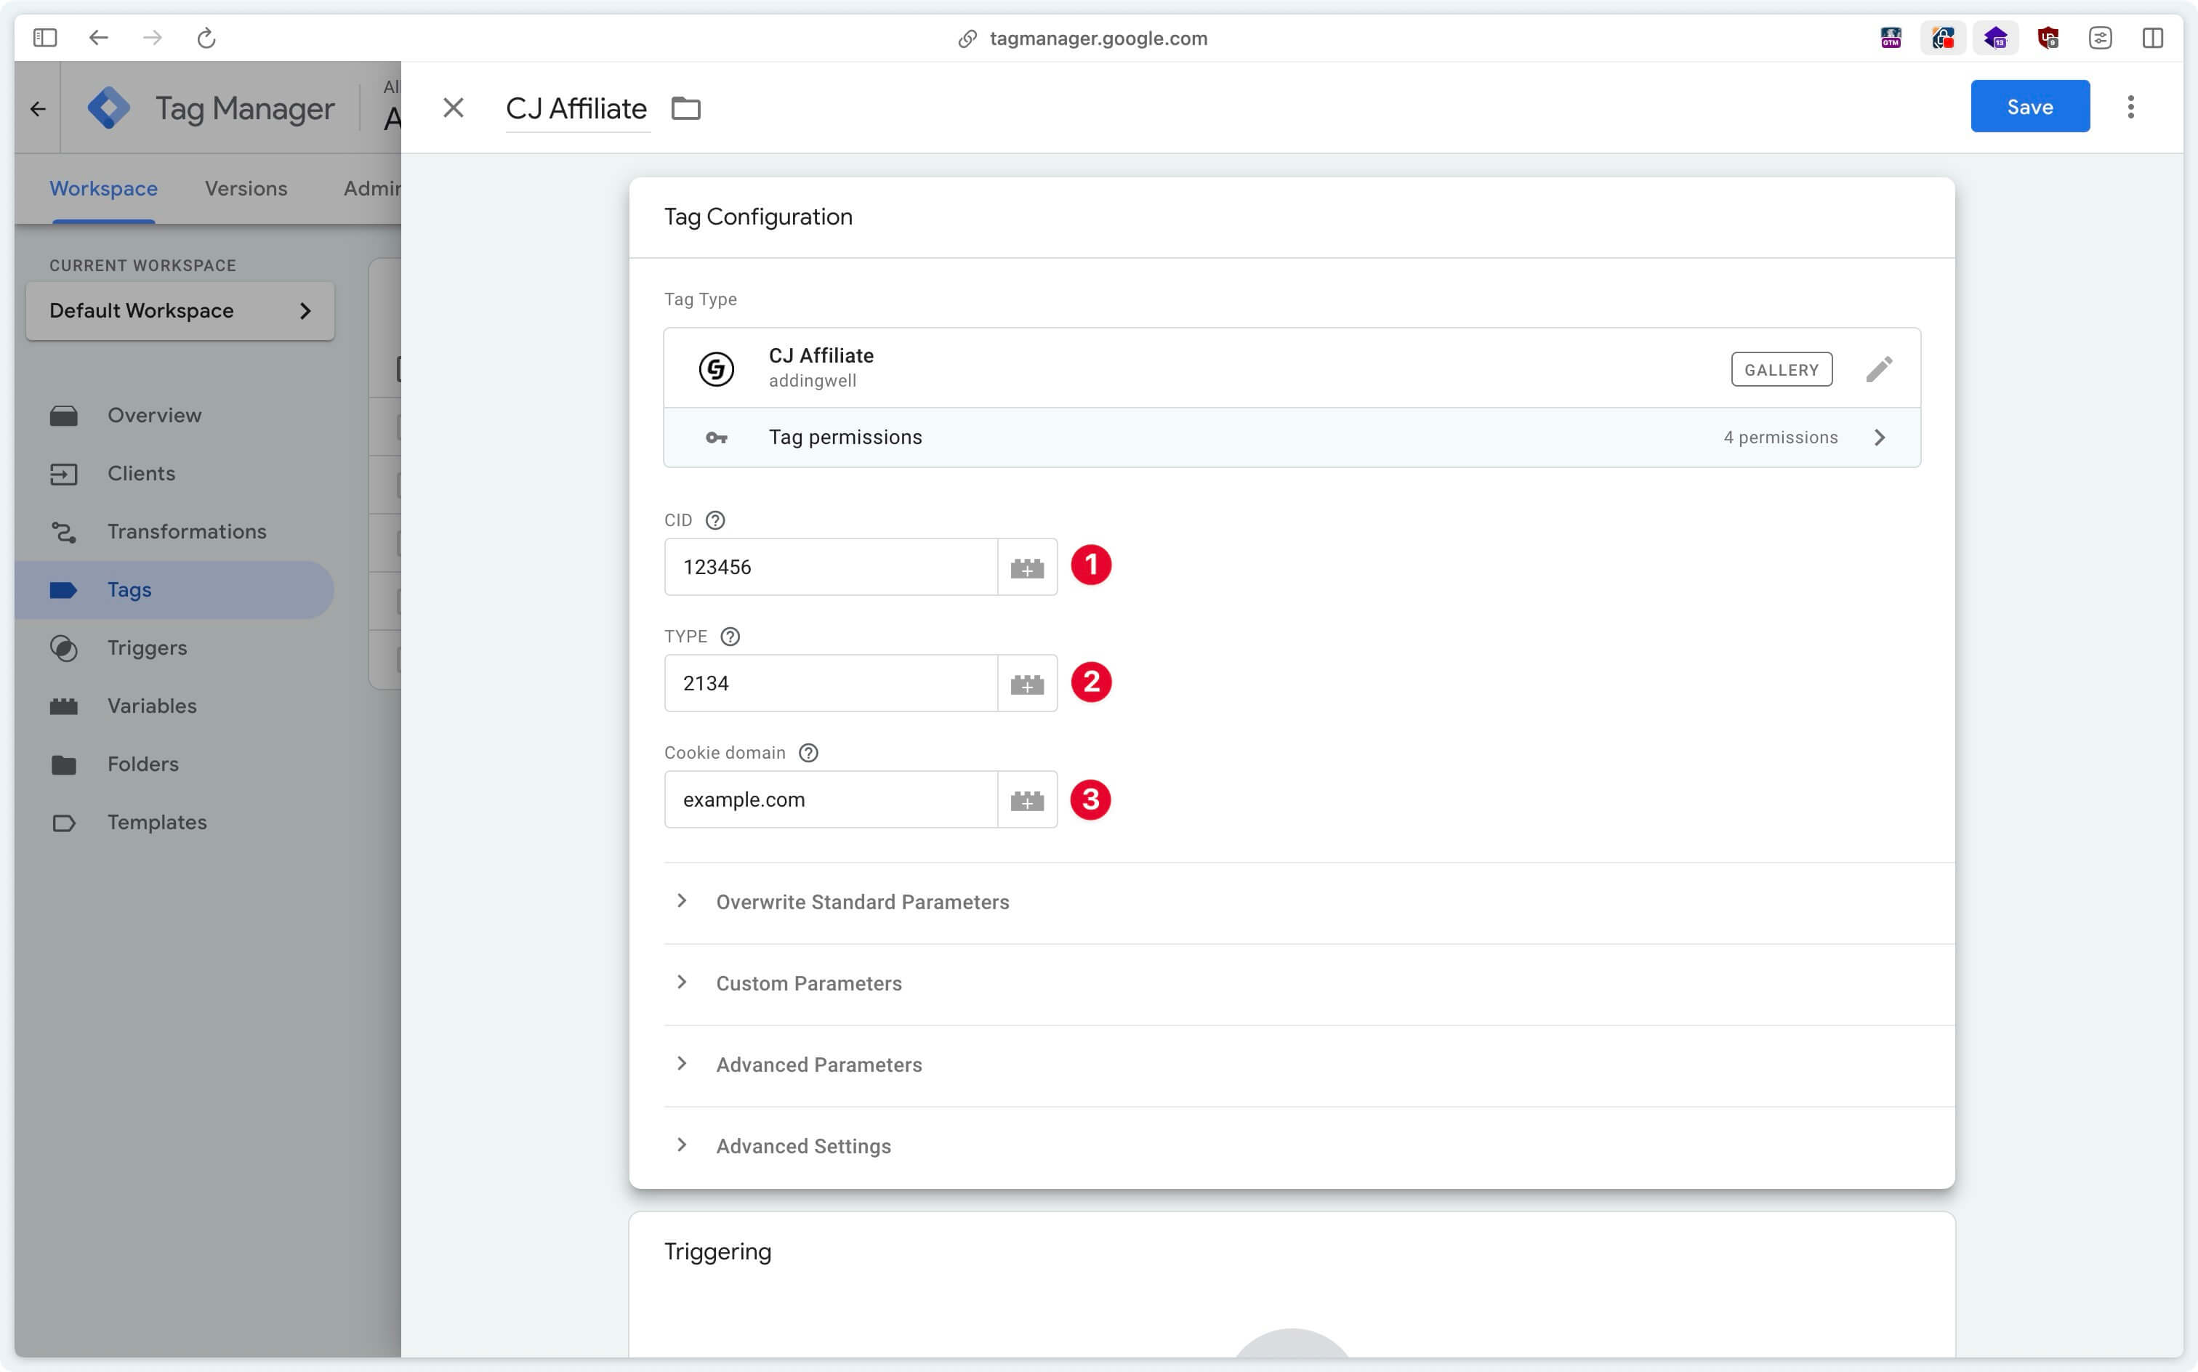Screen dimensions: 2198x1372
Task: Save the CJ Affiliate tag
Action: [x=2030, y=106]
